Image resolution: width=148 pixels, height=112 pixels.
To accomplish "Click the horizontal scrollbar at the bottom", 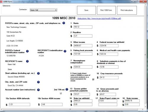I will tap(70, 109).
